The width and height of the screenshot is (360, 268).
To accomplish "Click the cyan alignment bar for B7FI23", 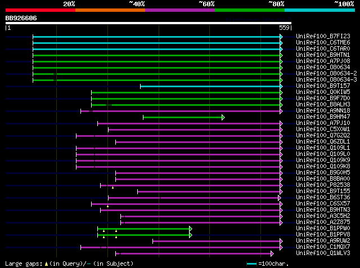I will (x=156, y=37).
